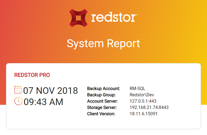This screenshot has height=135, width=207.
Task: Select the date 07 NOV 2018
Action: pyautogui.click(x=50, y=91)
